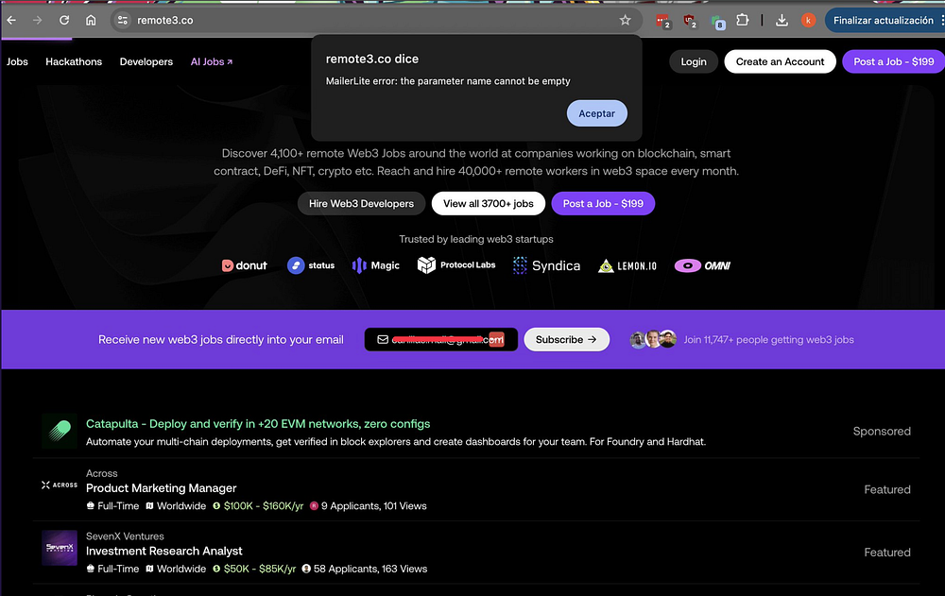Screen dimensions: 945x596
Task: Click Featured label on Product Marketing Manager row
Action: pyautogui.click(x=887, y=489)
